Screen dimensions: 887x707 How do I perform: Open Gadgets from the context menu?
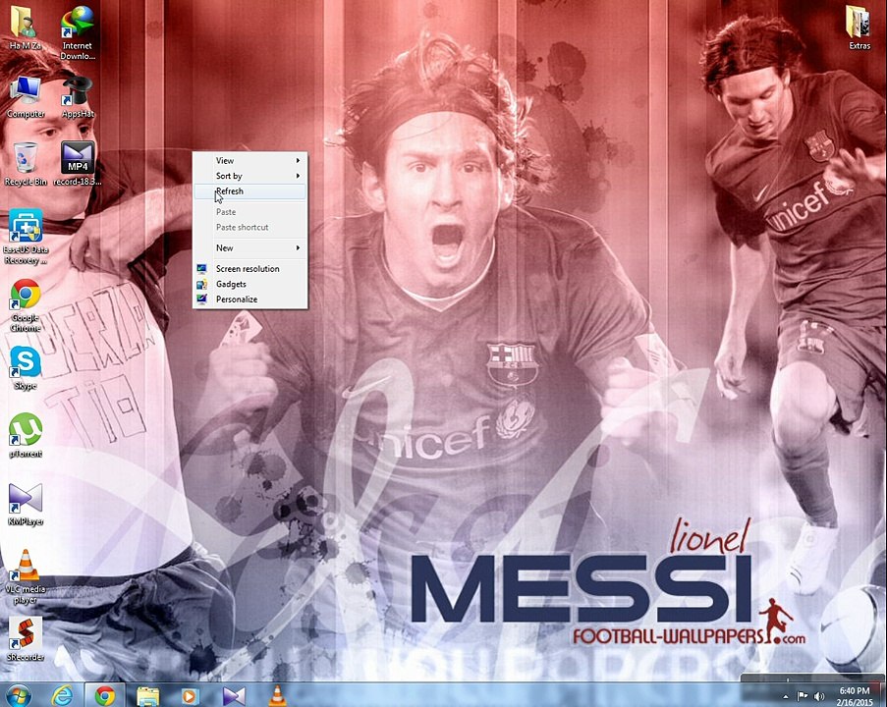[250, 284]
